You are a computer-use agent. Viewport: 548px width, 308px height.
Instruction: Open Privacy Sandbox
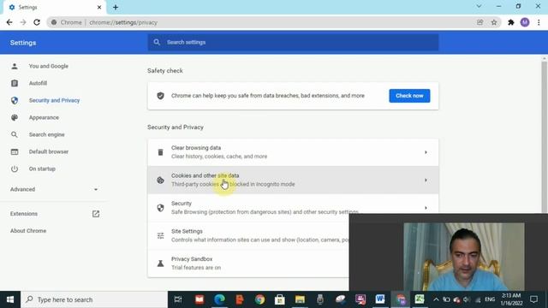(x=248, y=264)
